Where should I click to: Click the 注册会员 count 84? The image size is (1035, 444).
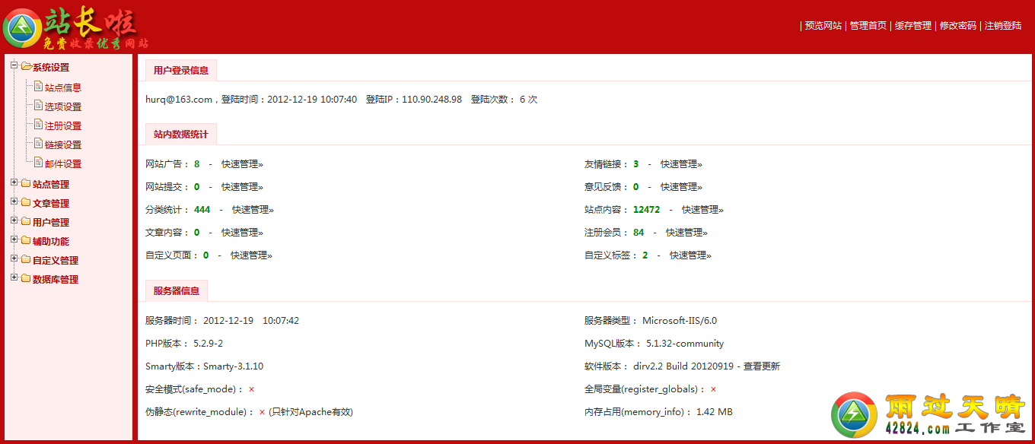pos(639,232)
